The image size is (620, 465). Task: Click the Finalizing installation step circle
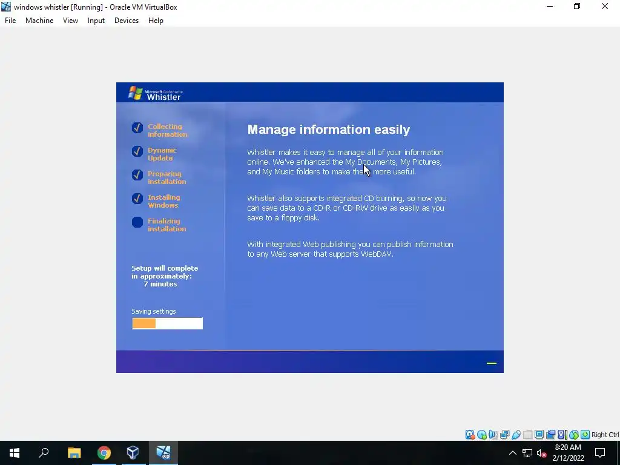[x=137, y=222]
